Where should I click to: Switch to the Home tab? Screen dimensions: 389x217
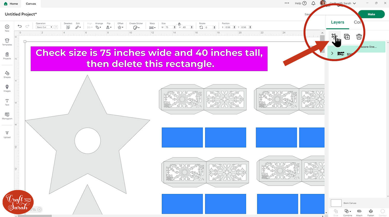pyautogui.click(x=11, y=4)
